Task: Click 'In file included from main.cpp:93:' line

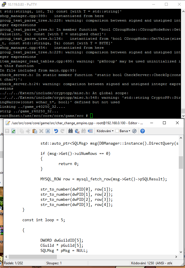Action: click(38, 70)
